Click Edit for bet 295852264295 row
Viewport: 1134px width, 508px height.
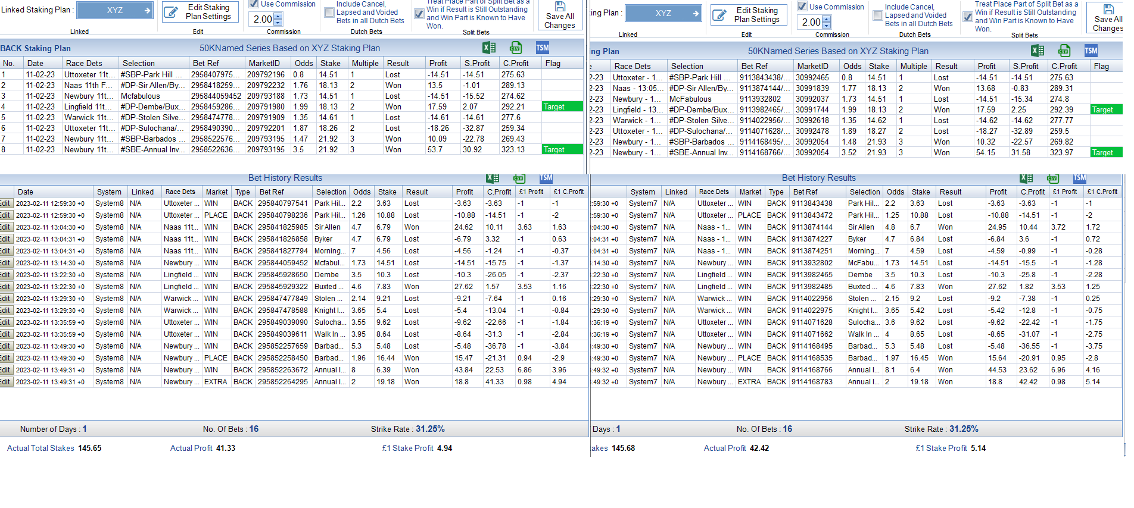(x=6, y=382)
